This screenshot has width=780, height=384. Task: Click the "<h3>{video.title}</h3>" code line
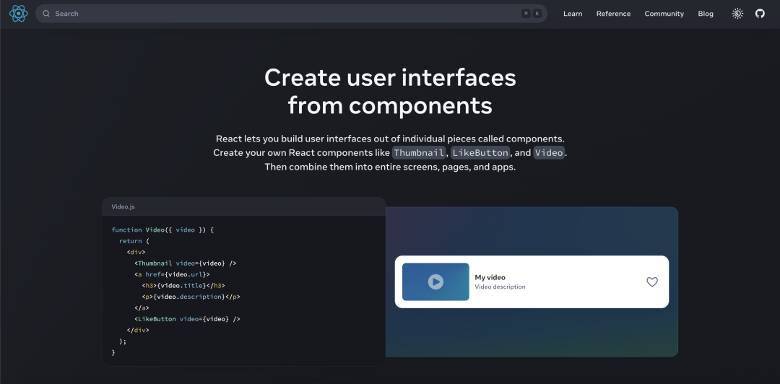pos(183,286)
